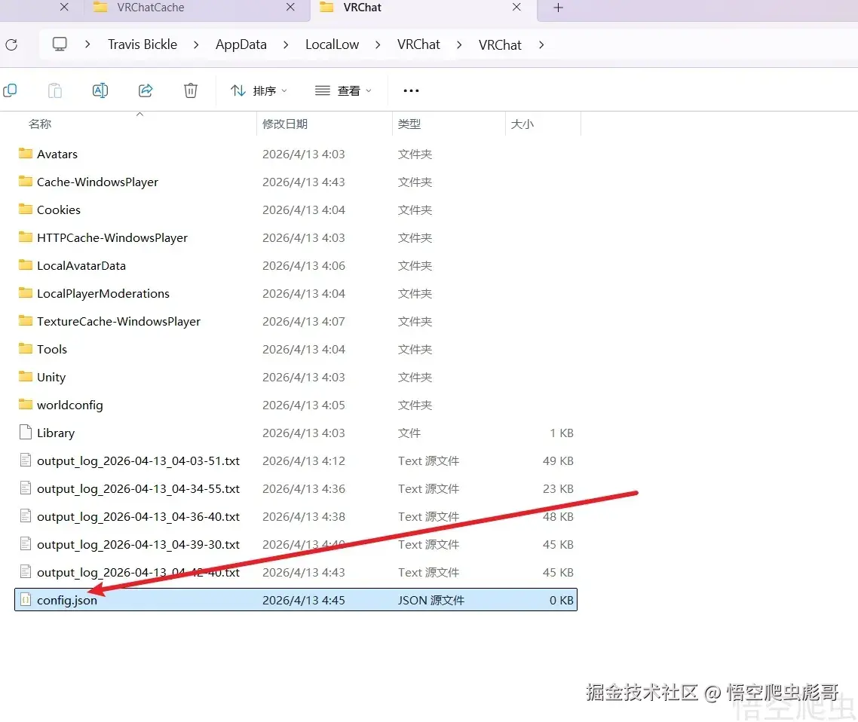Expand the chevron after LocalLow
This screenshot has width=858, height=722.
(x=378, y=45)
